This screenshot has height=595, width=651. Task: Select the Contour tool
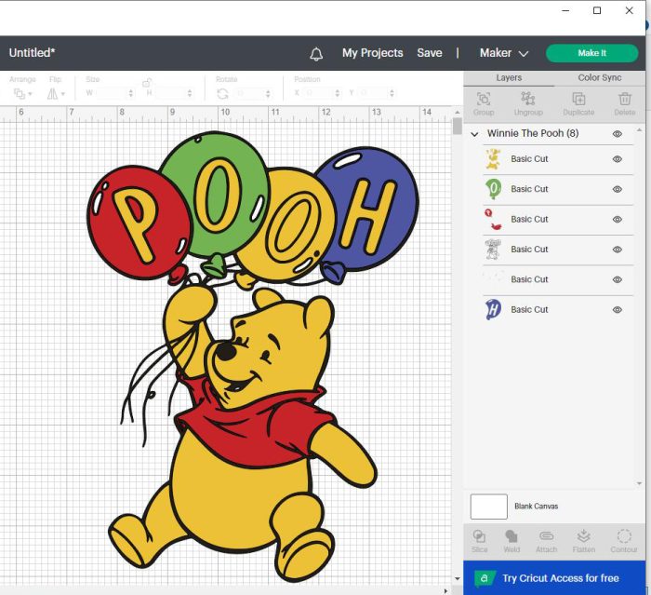point(624,536)
